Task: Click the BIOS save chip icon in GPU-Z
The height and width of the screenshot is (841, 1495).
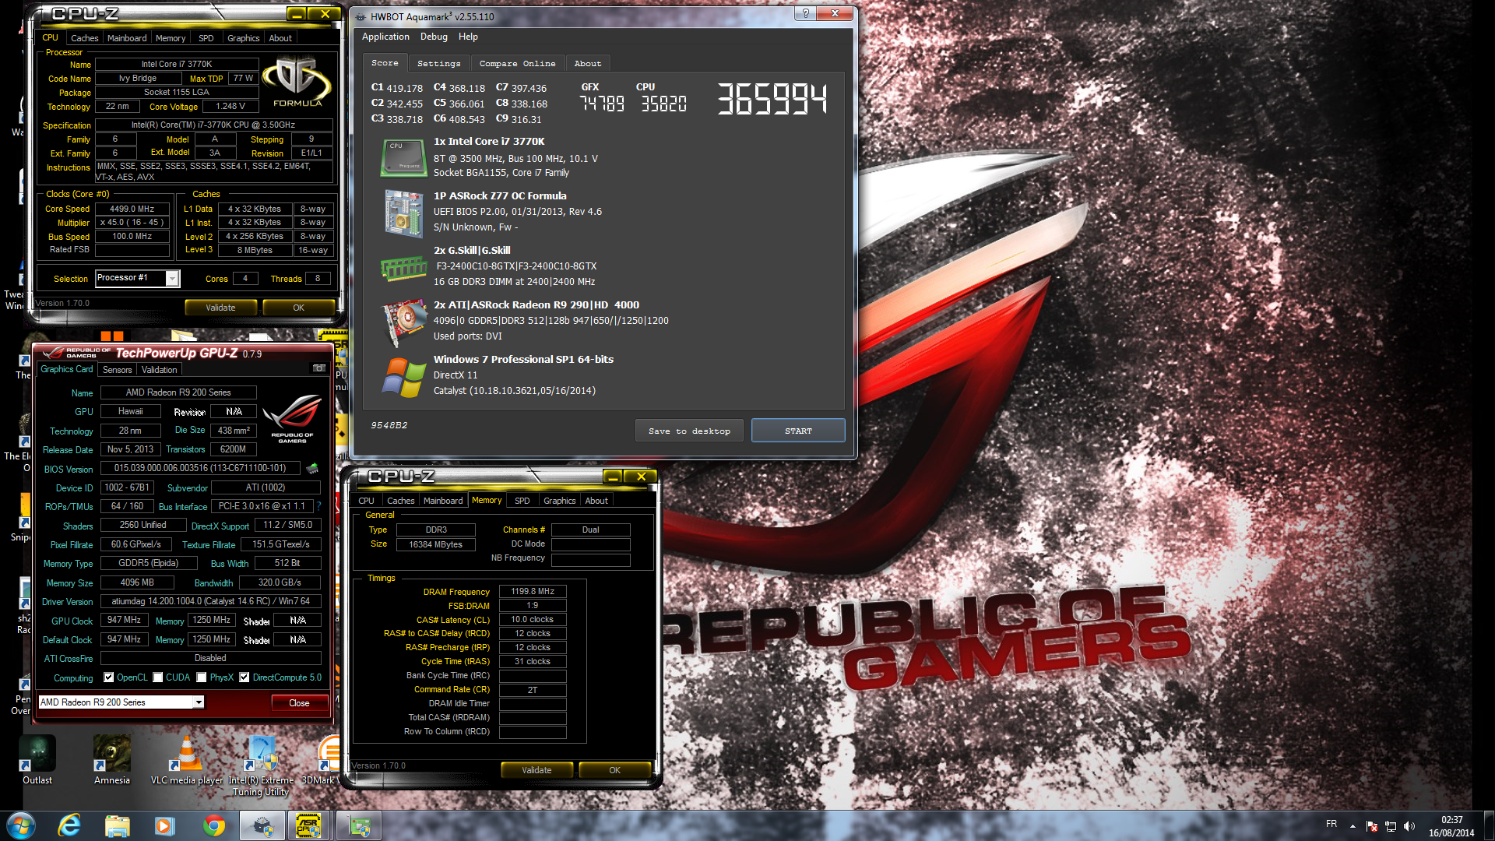Action: (x=312, y=469)
